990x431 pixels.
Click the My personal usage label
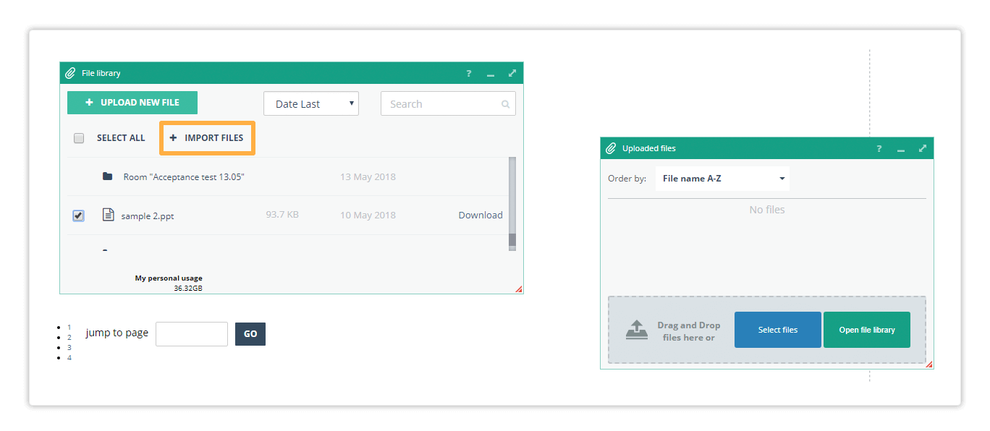click(x=169, y=278)
